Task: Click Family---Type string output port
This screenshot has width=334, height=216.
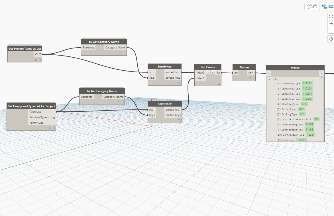Action: 42,117
